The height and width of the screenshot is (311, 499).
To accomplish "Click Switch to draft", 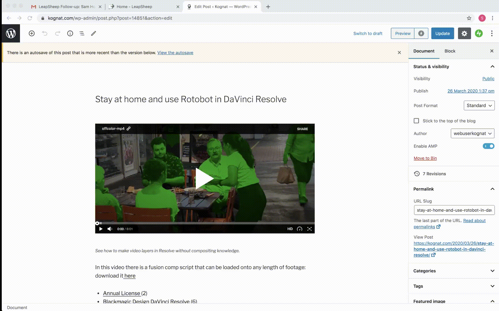I will pyautogui.click(x=368, y=33).
